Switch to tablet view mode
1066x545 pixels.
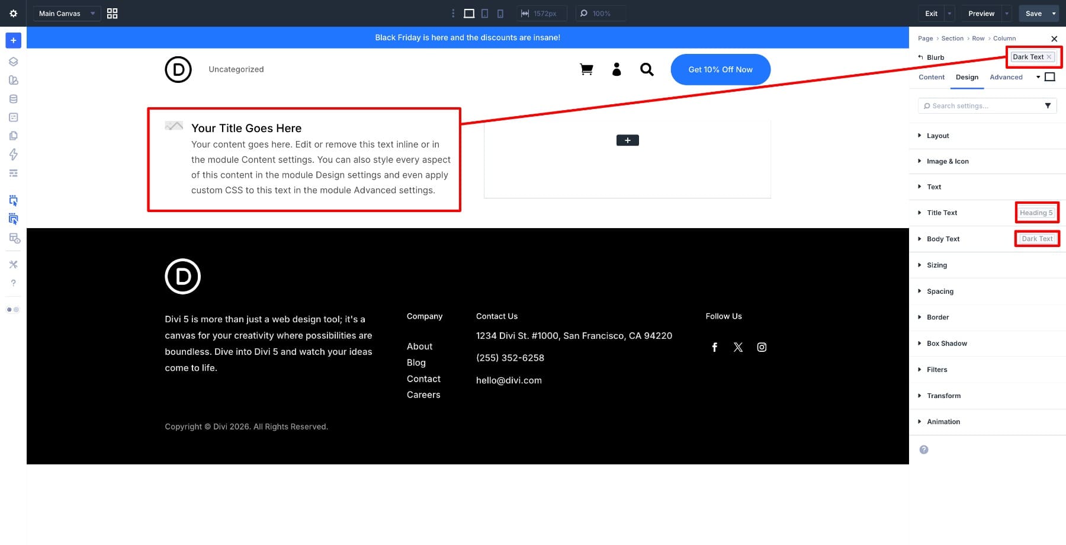484,13
